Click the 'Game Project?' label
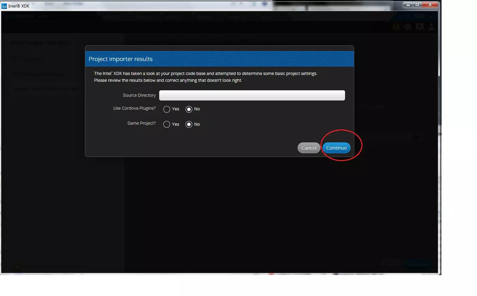This screenshot has width=477, height=296. (x=141, y=123)
